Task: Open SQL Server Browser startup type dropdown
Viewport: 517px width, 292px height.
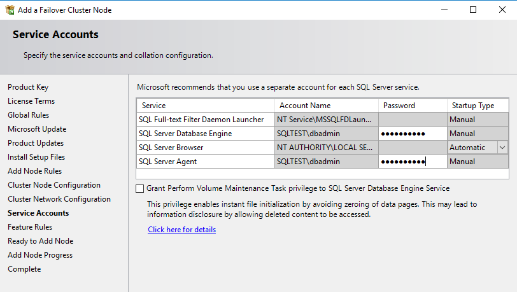Action: (502, 148)
